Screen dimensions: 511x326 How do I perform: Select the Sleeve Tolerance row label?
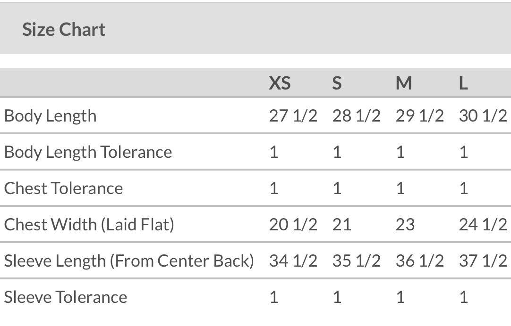pyautogui.click(x=66, y=297)
